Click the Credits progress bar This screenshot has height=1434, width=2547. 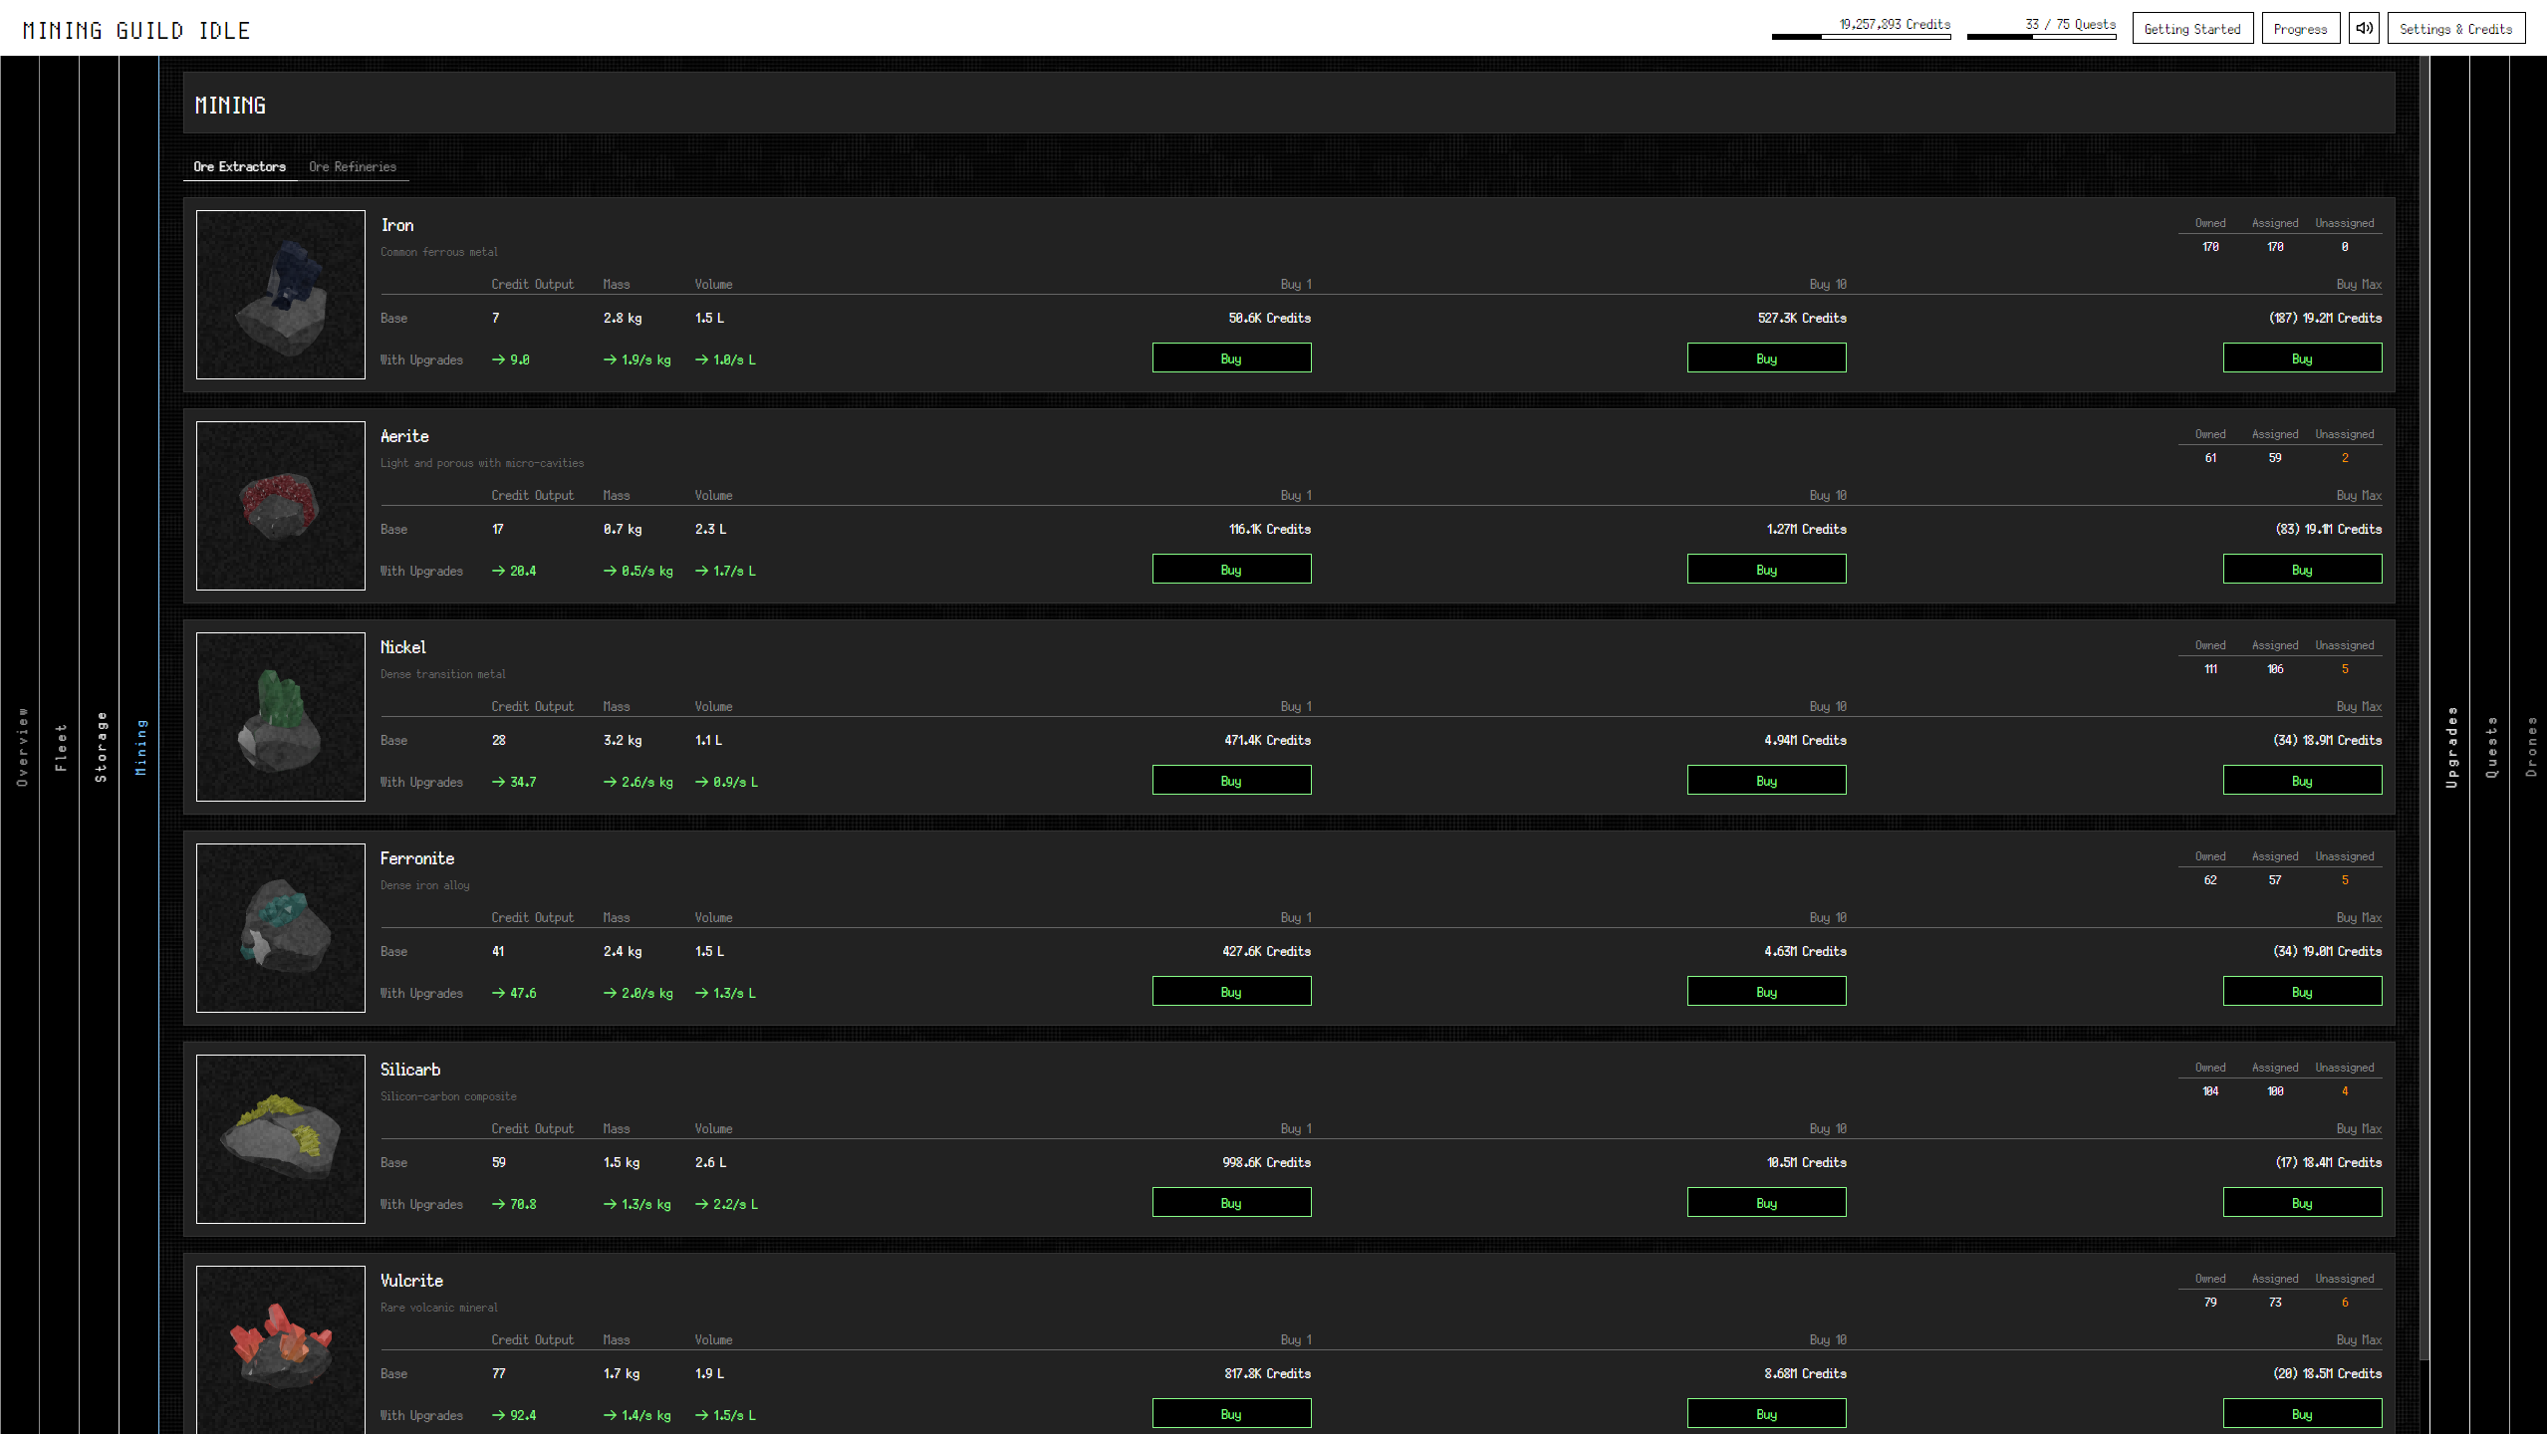(1861, 36)
